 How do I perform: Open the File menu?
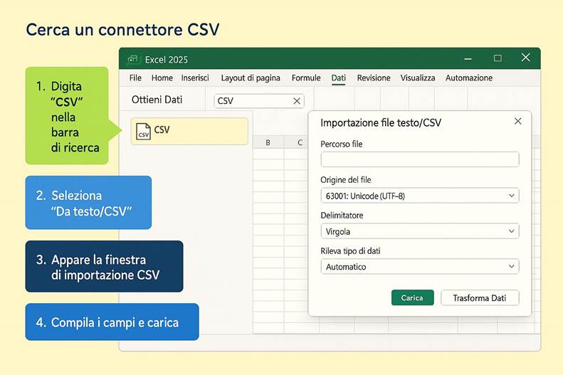pyautogui.click(x=135, y=78)
